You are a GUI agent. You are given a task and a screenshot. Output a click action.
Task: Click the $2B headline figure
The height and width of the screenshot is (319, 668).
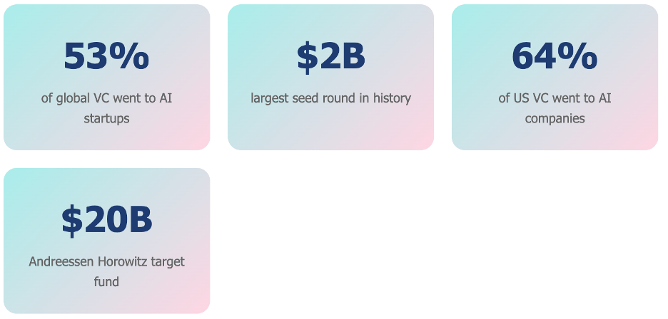click(x=330, y=57)
